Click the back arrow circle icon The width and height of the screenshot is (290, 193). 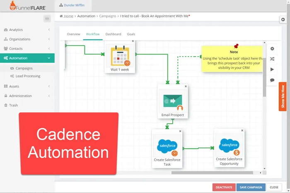283,19
